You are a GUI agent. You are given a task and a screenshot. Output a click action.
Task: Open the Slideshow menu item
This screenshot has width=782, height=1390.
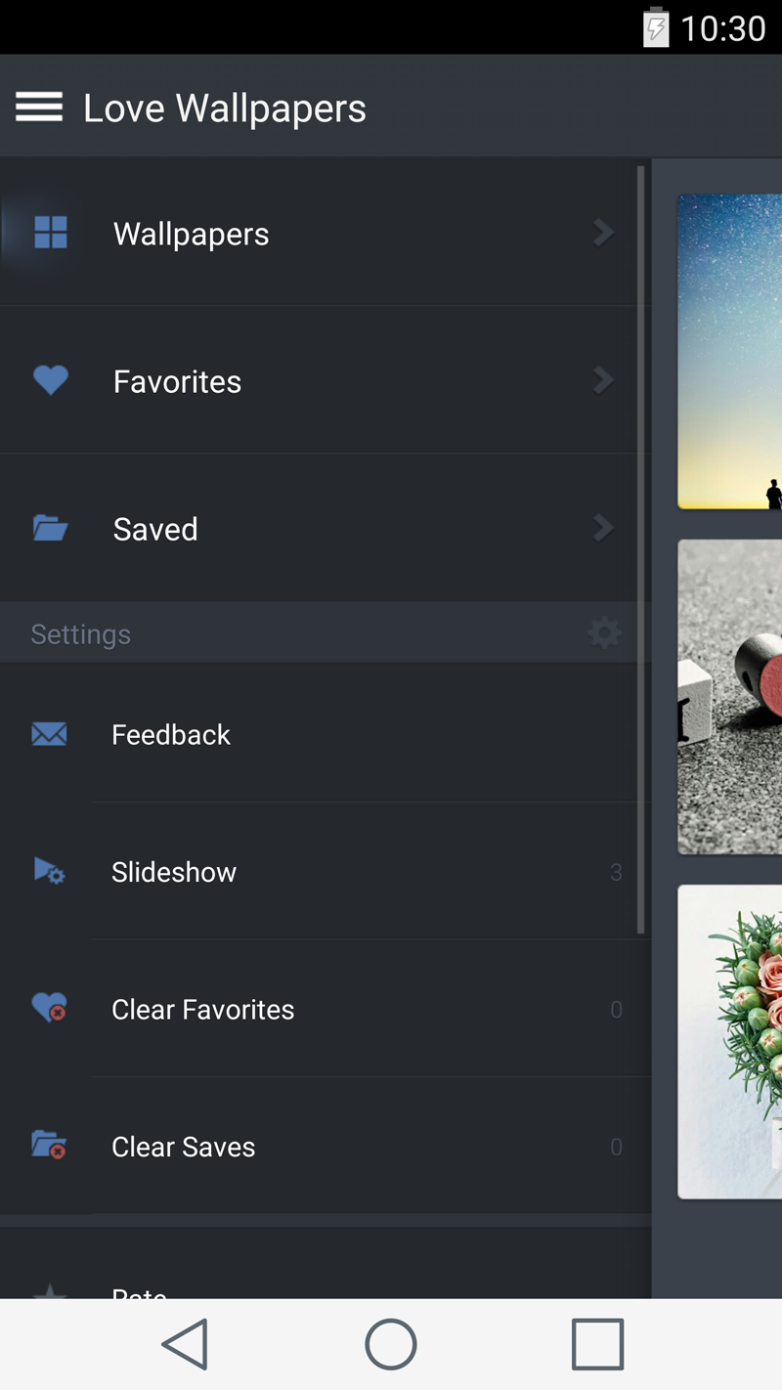pyautogui.click(x=174, y=872)
